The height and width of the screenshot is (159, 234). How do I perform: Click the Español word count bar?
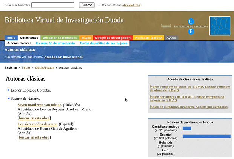click(206, 136)
